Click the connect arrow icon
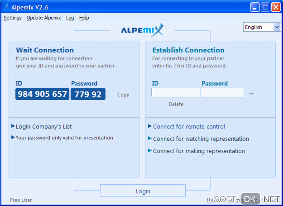This screenshot has width=283, height=206. [252, 93]
